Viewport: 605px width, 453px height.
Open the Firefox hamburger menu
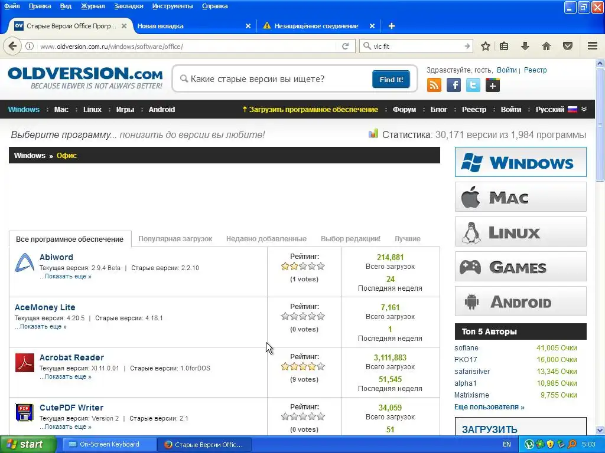[593, 46]
